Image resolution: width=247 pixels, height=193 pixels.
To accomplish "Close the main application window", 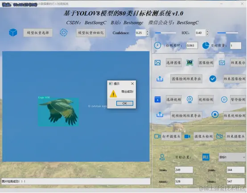I will click(x=242, y=4).
